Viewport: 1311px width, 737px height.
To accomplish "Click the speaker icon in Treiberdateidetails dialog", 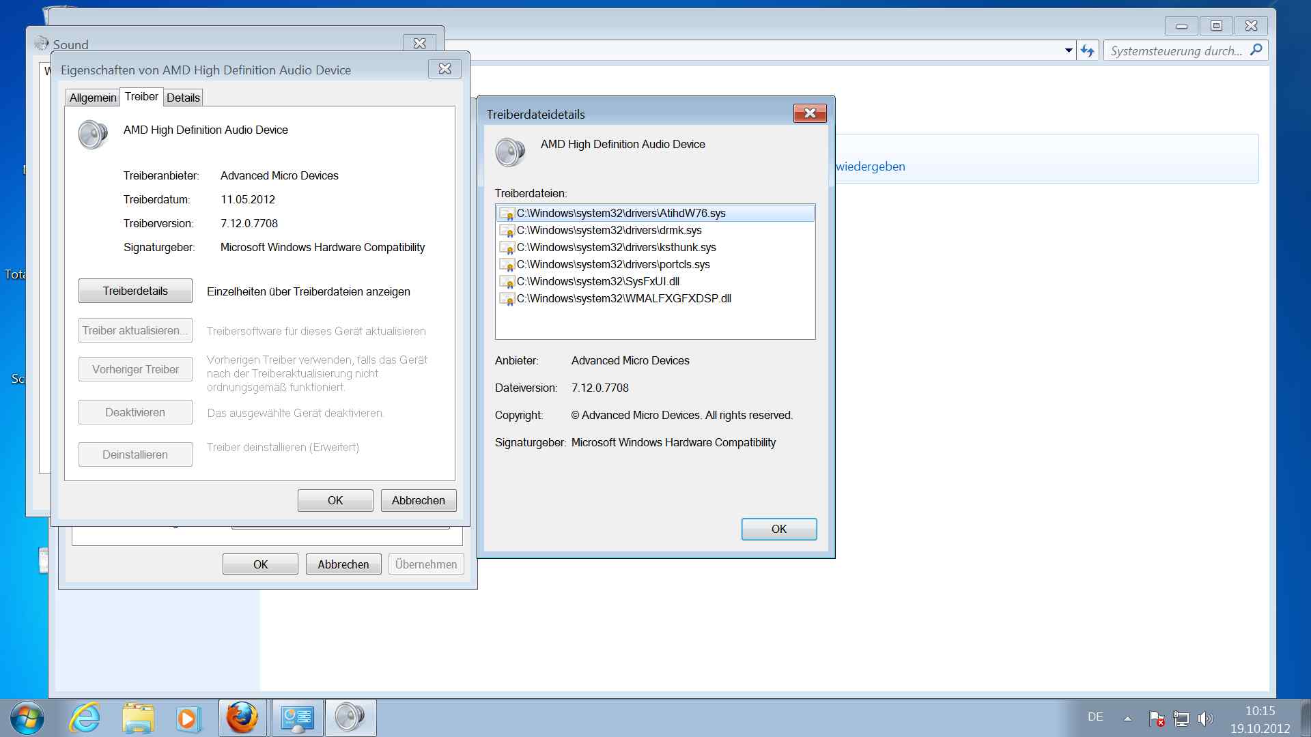I will tap(510, 151).
